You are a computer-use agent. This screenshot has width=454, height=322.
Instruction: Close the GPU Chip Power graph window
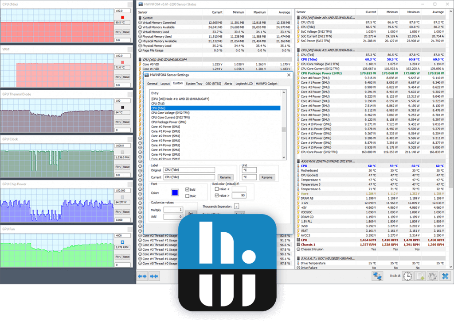pos(130,184)
